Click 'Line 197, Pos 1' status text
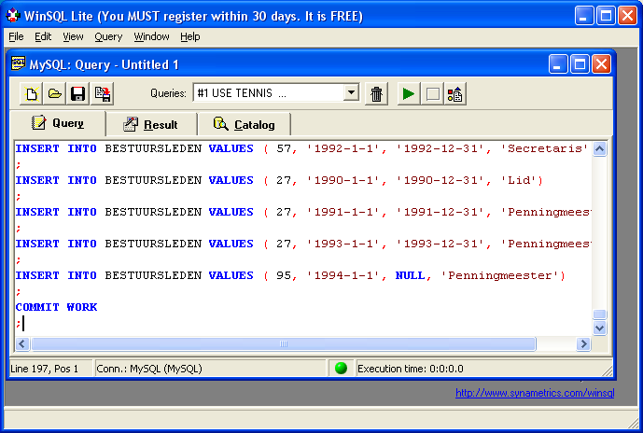 44,369
